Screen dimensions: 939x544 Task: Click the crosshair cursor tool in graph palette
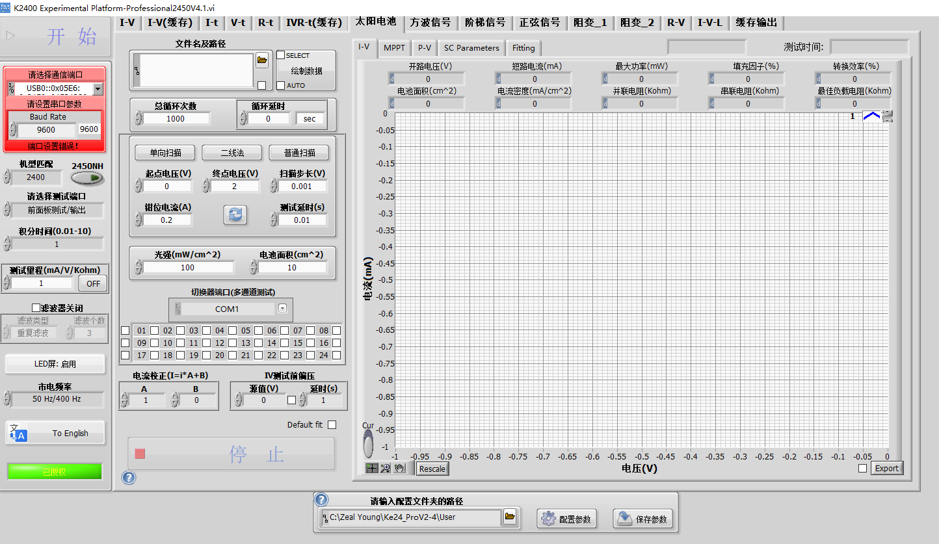(x=371, y=468)
